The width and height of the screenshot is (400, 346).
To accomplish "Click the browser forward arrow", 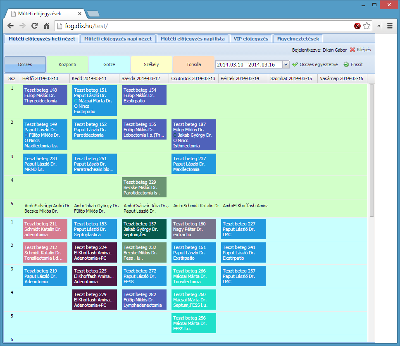I will (x=22, y=26).
